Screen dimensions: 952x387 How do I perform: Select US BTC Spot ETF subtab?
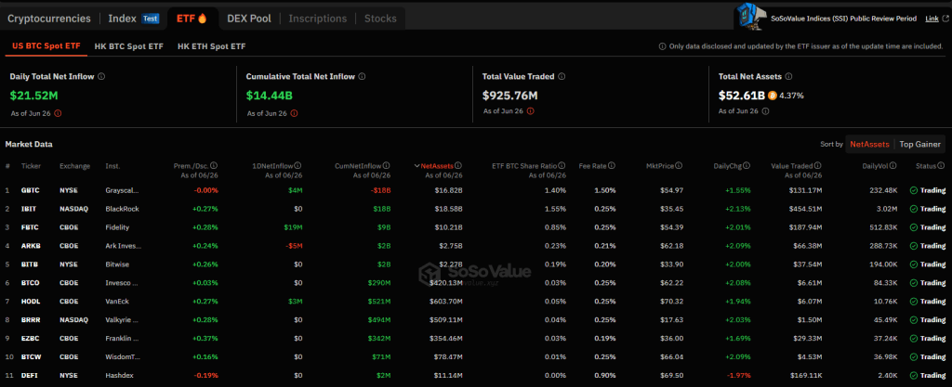[x=46, y=46]
